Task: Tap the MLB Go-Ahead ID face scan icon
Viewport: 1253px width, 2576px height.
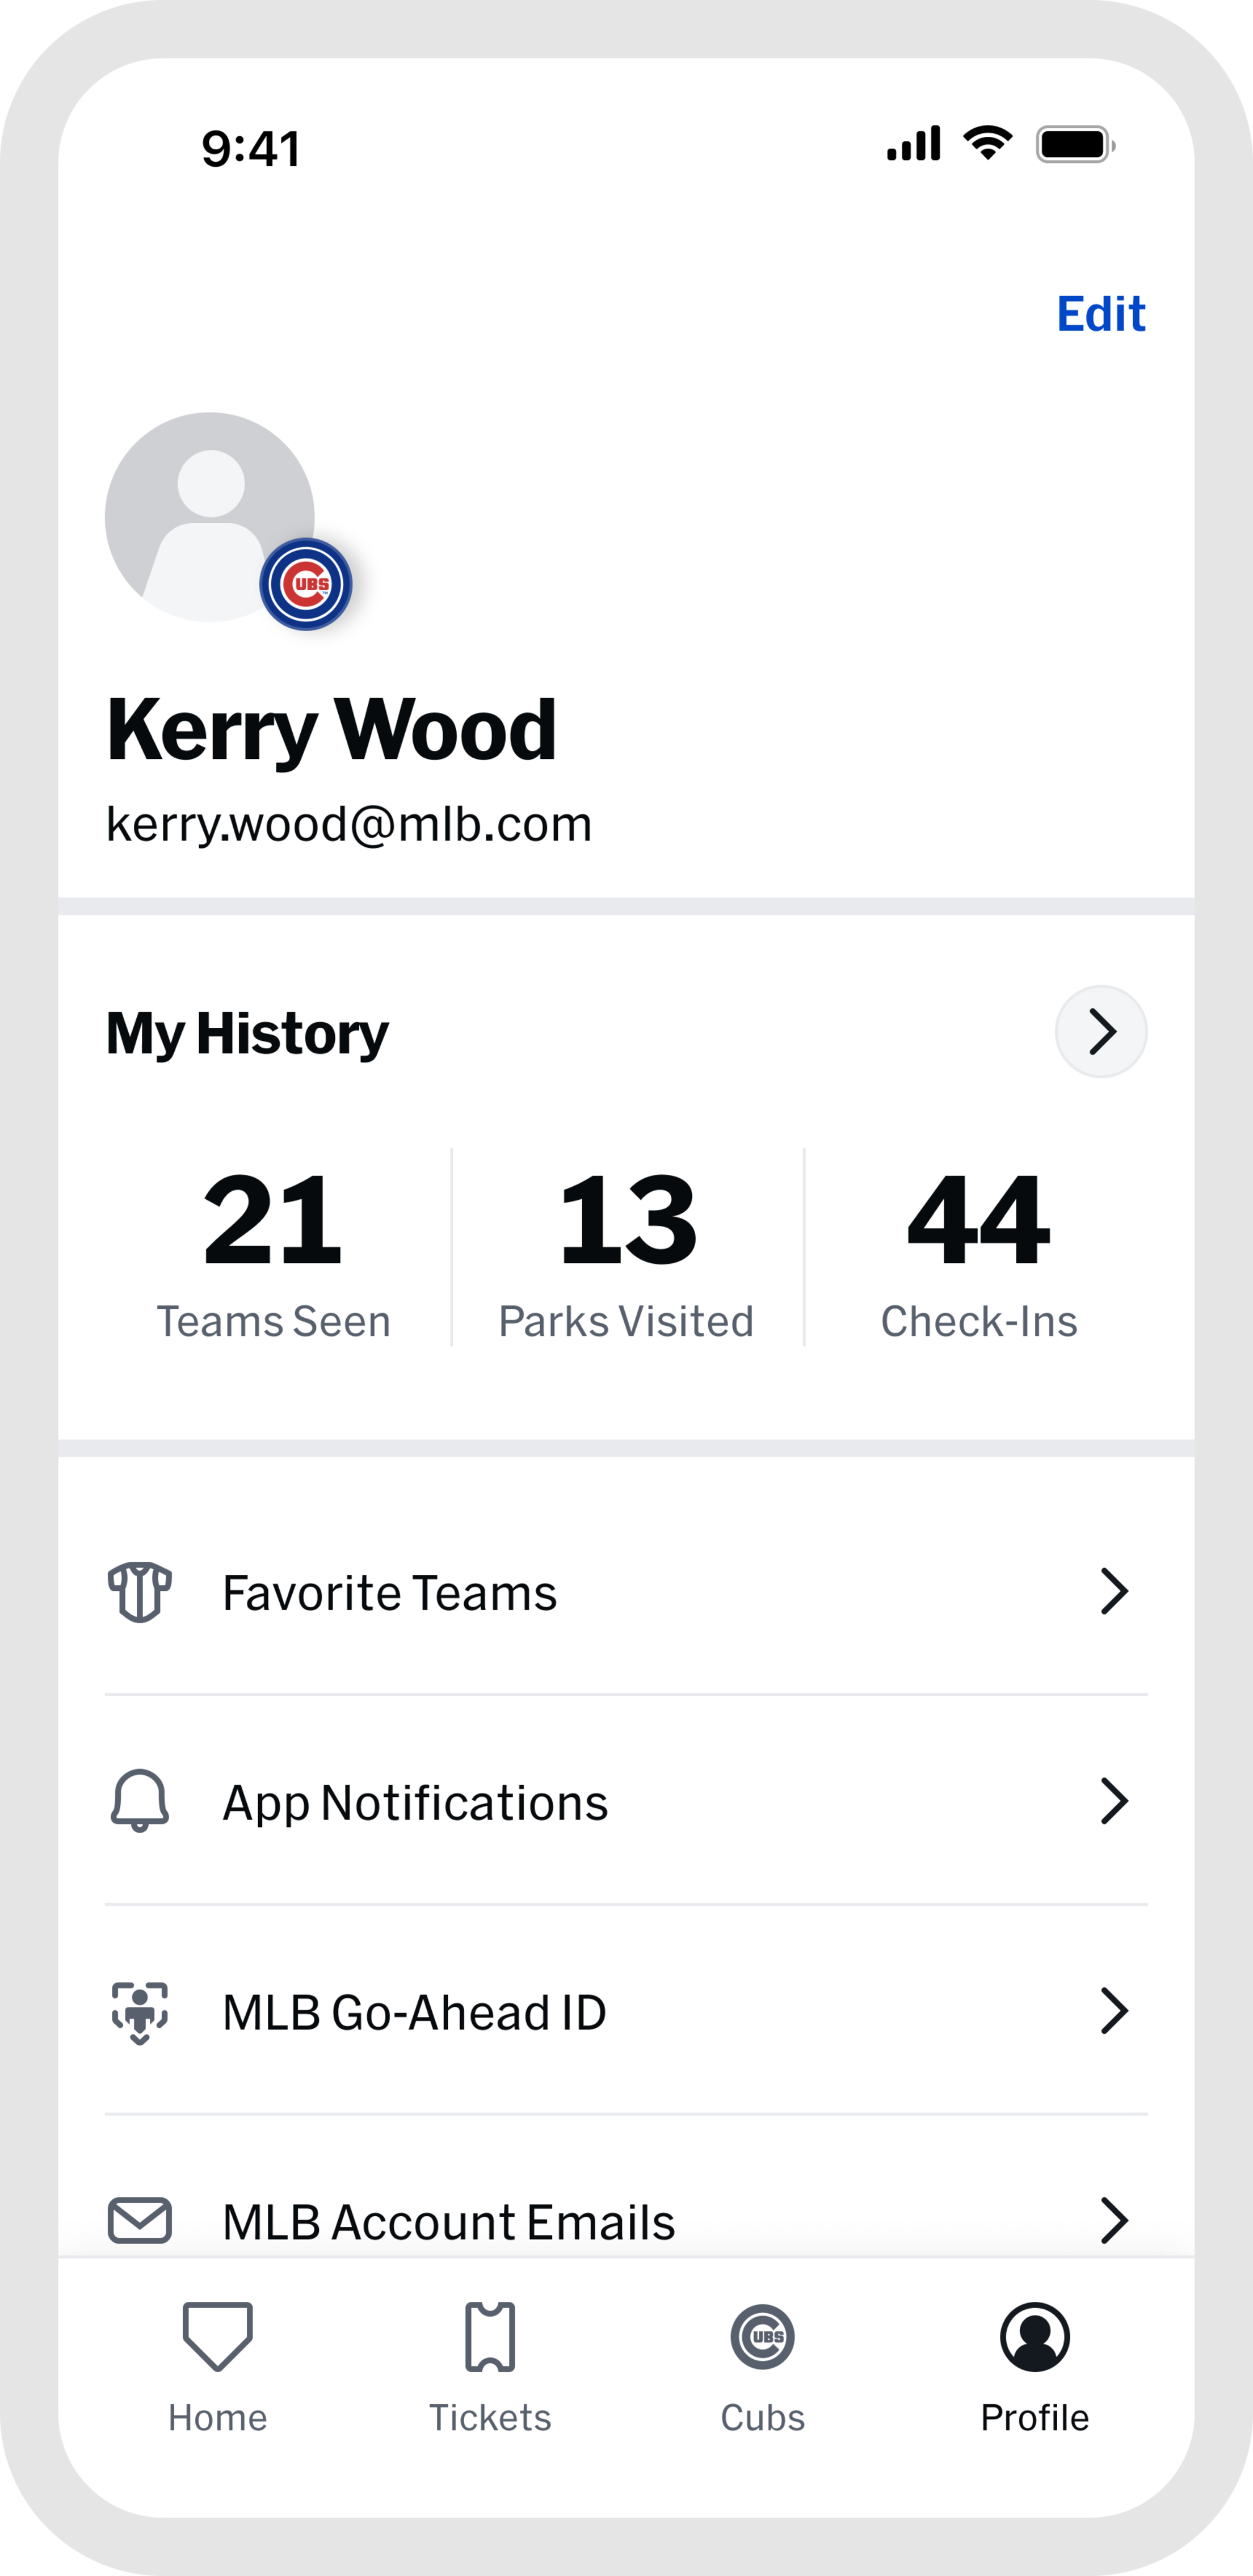Action: coord(140,2011)
